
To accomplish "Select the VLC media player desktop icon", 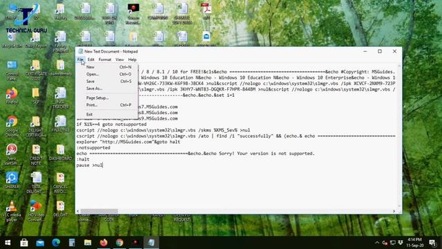I will coord(12,211).
